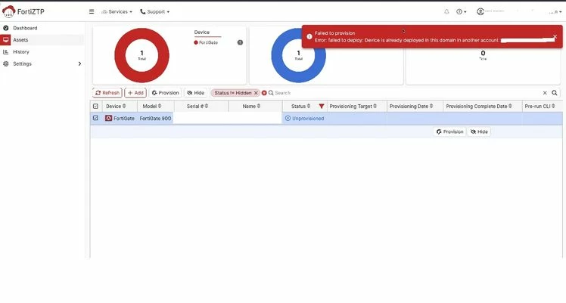Click the Dashboard gauge icon

click(x=6, y=28)
